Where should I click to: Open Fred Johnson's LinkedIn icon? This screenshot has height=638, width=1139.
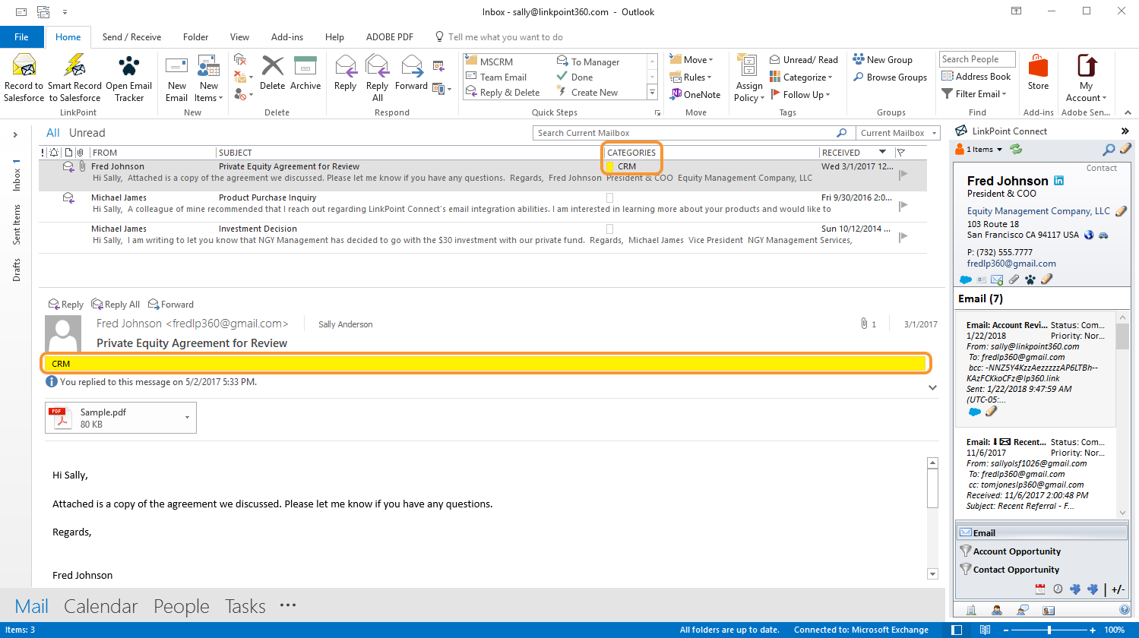[1058, 181]
